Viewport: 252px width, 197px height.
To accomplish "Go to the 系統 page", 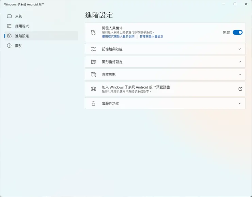I will pos(41,16).
